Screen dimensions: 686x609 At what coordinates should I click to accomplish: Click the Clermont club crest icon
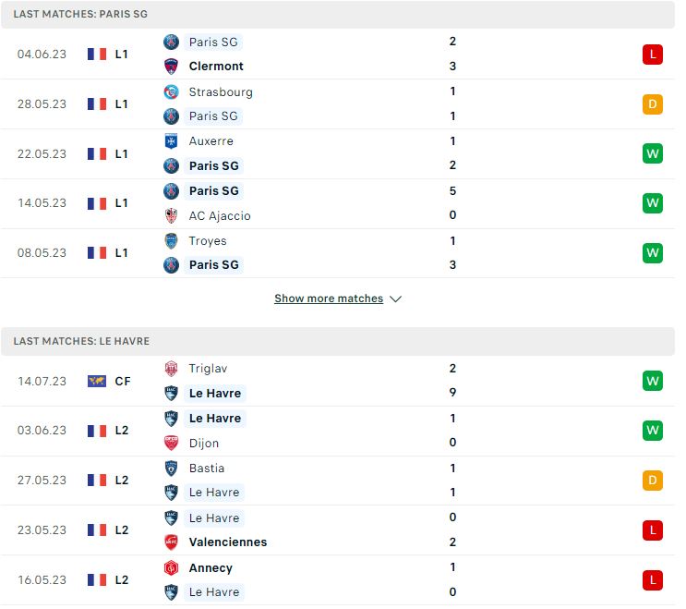[173, 67]
